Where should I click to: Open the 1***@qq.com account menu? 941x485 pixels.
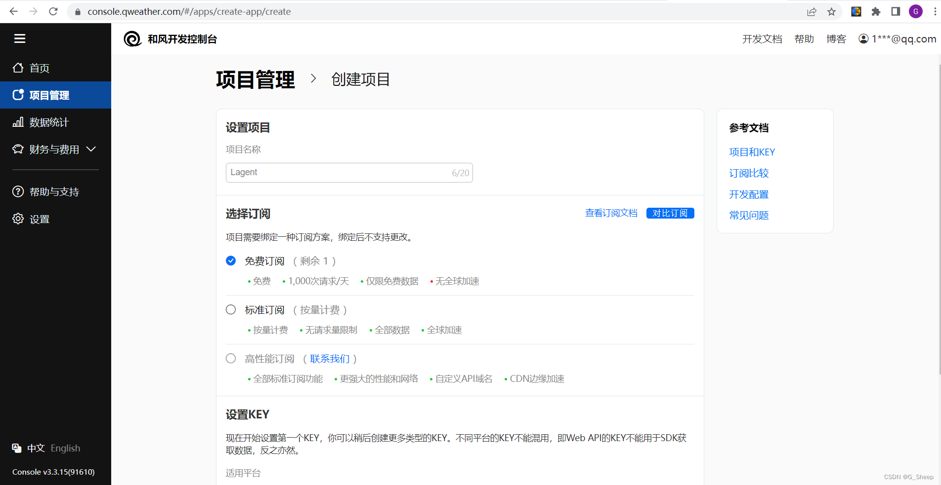coord(898,39)
